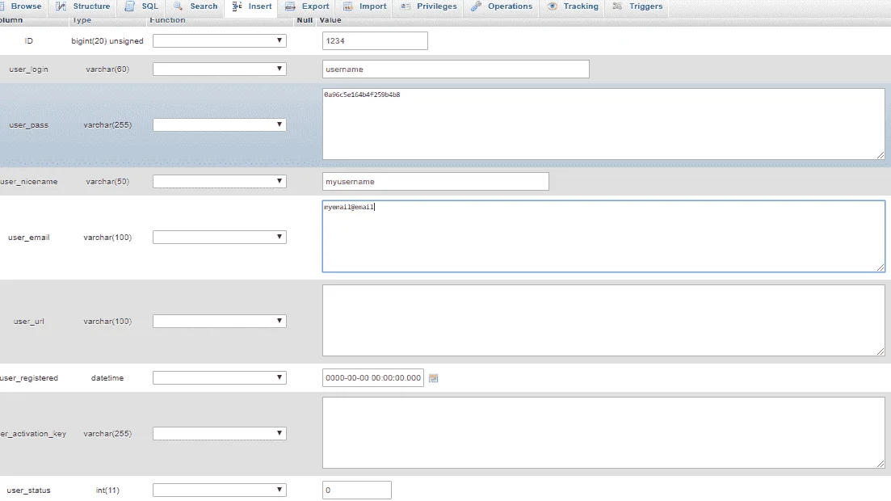Click the user_nicename field with myusername
This screenshot has width=891, height=501.
point(435,181)
